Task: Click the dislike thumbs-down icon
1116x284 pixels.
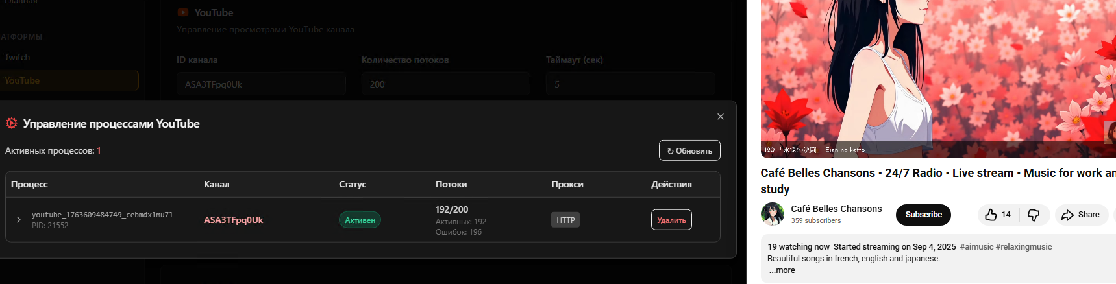Action: click(x=1034, y=215)
